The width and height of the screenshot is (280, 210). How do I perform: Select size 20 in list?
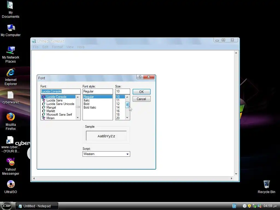click(x=120, y=118)
